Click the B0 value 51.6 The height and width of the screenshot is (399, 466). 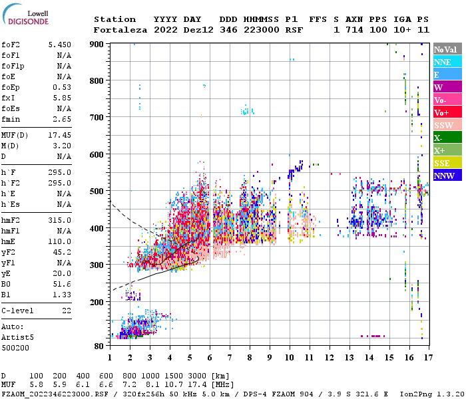click(x=62, y=285)
